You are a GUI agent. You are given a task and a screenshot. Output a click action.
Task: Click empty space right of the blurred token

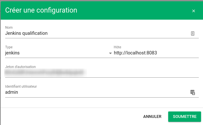pyautogui.click(x=142, y=72)
